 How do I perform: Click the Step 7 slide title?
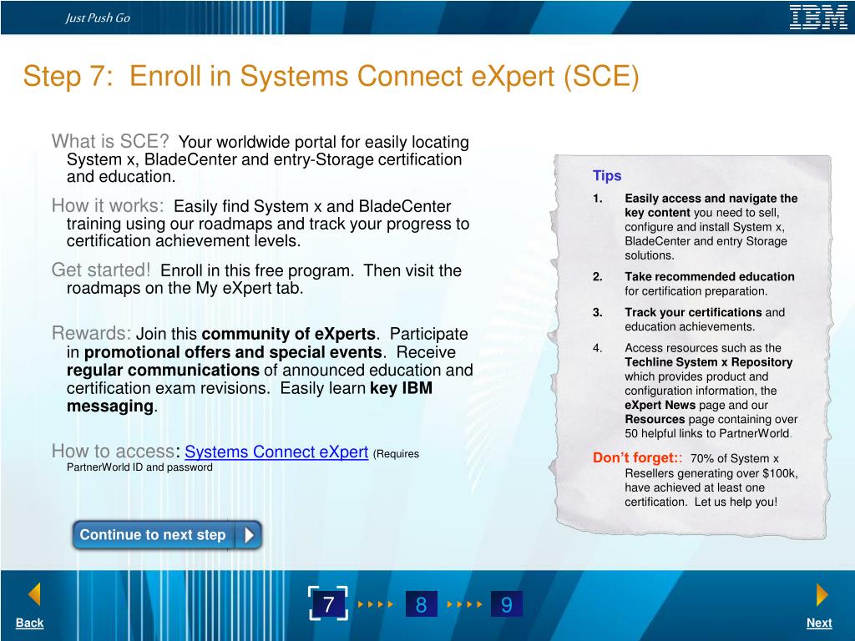(331, 76)
